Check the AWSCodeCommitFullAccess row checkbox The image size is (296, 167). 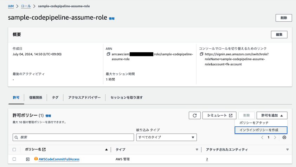click(14, 159)
